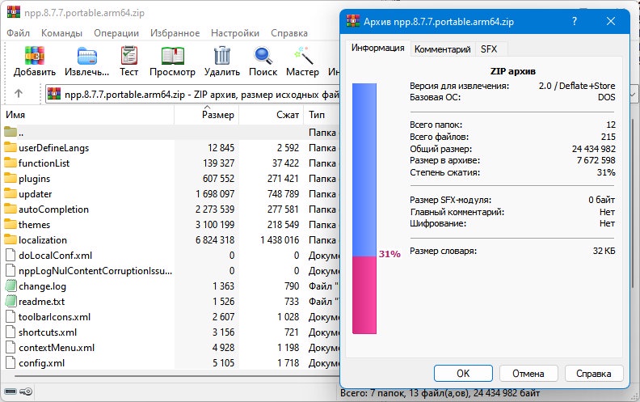This screenshot has height=402, width=640.
Task: Sort the list by Сжат column header
Action: point(271,115)
